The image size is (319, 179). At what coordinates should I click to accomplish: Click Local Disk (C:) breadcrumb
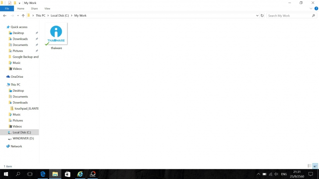point(60,15)
